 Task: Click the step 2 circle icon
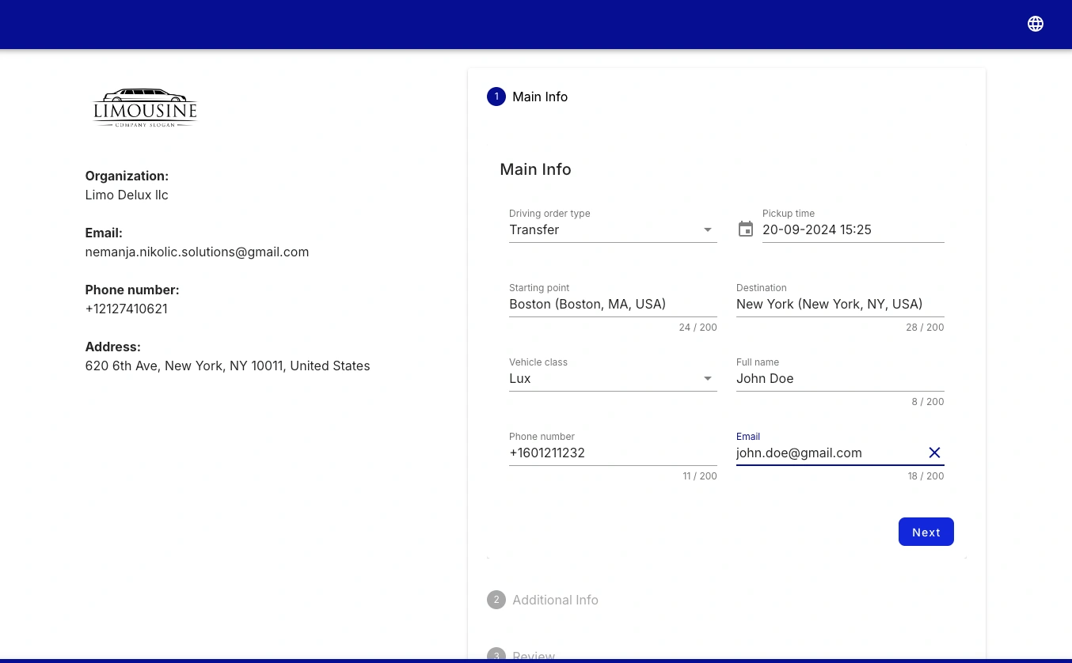[x=496, y=600]
